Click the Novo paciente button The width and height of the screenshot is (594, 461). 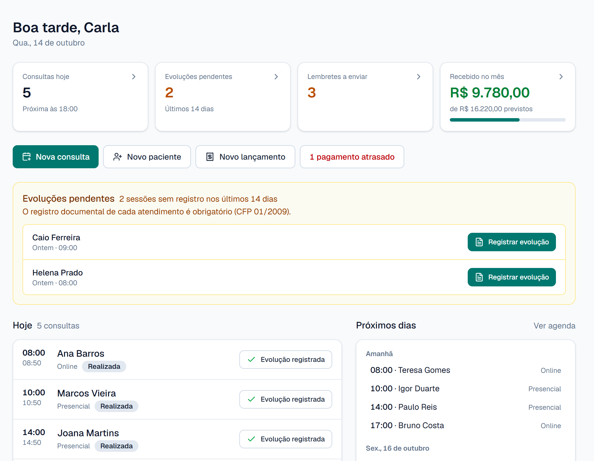147,157
